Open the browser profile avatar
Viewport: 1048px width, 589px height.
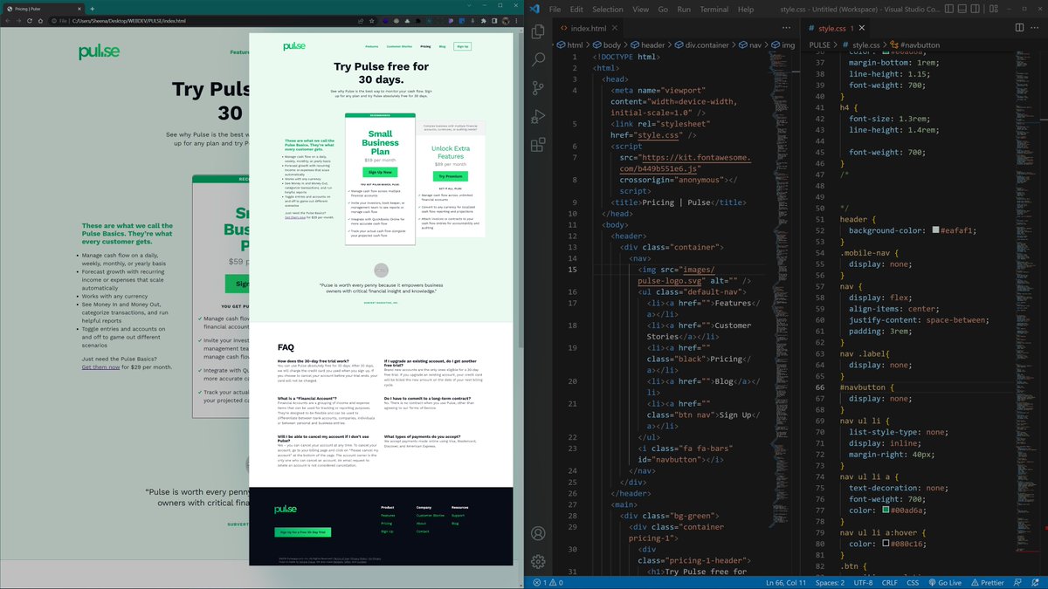click(x=505, y=20)
